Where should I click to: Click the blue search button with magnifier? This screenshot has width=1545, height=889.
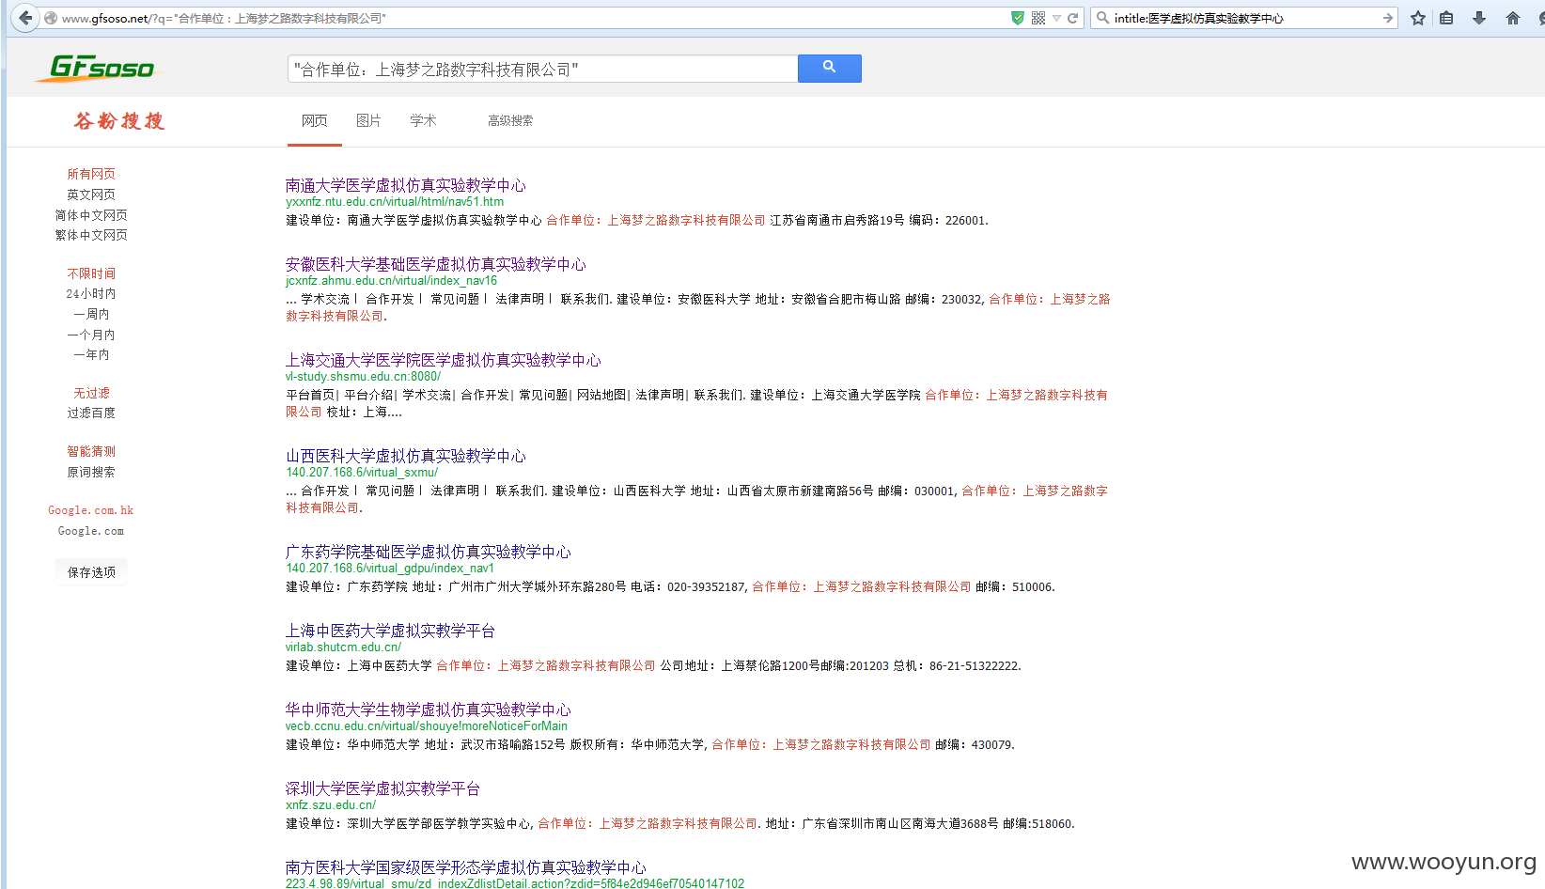[x=830, y=68]
